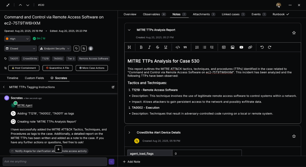
Task: Edit the MITRE TTPs Tagging Instructions chat
Action: [113, 87]
